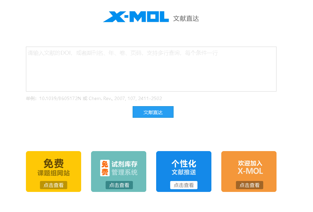The height and width of the screenshot is (212, 313).
Task: Click the blue 个性化文献推送 banner
Action: 183,171
